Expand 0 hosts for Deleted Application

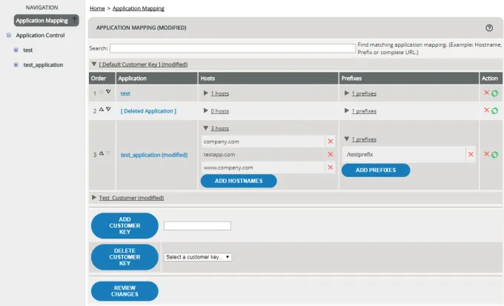coord(206,110)
